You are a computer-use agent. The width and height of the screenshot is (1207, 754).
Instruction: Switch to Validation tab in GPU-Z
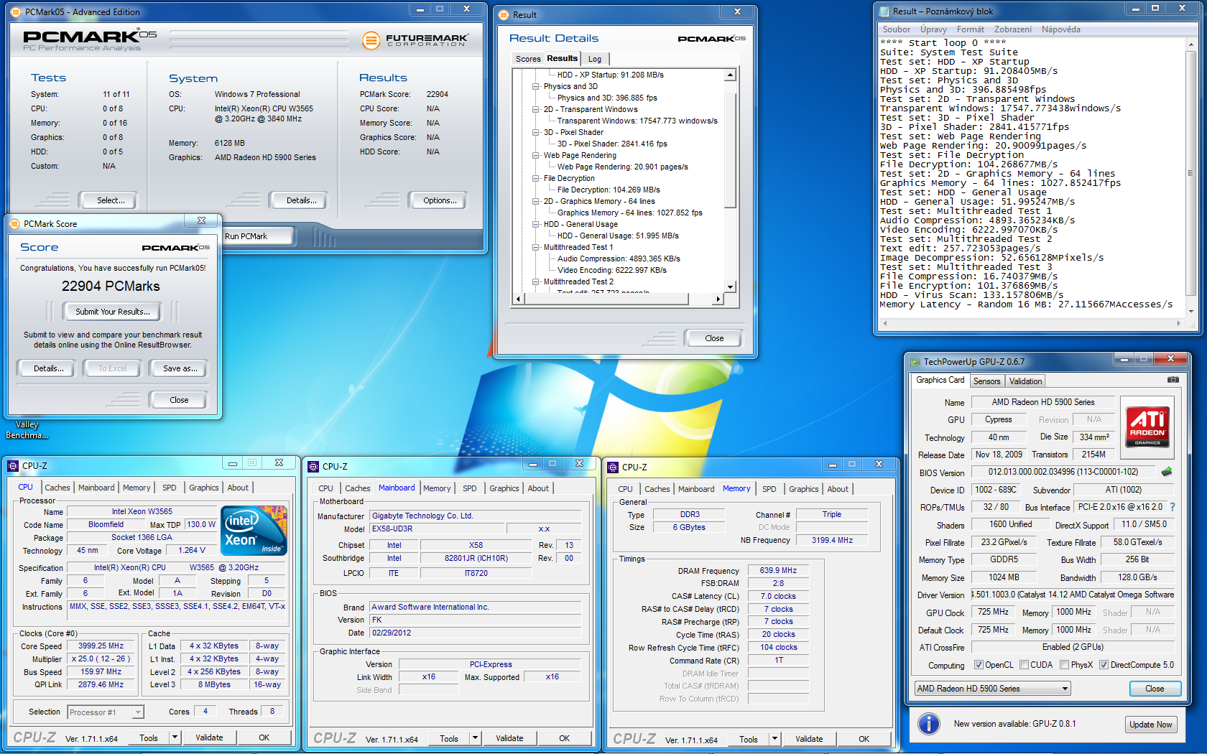[1025, 381]
